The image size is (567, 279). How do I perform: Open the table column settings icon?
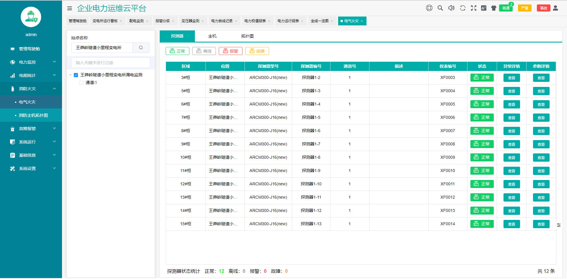pos(559,225)
